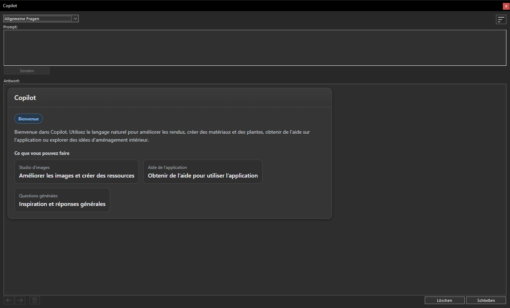The image size is (510, 308).
Task: Click the Schließen button
Action: tap(486, 300)
